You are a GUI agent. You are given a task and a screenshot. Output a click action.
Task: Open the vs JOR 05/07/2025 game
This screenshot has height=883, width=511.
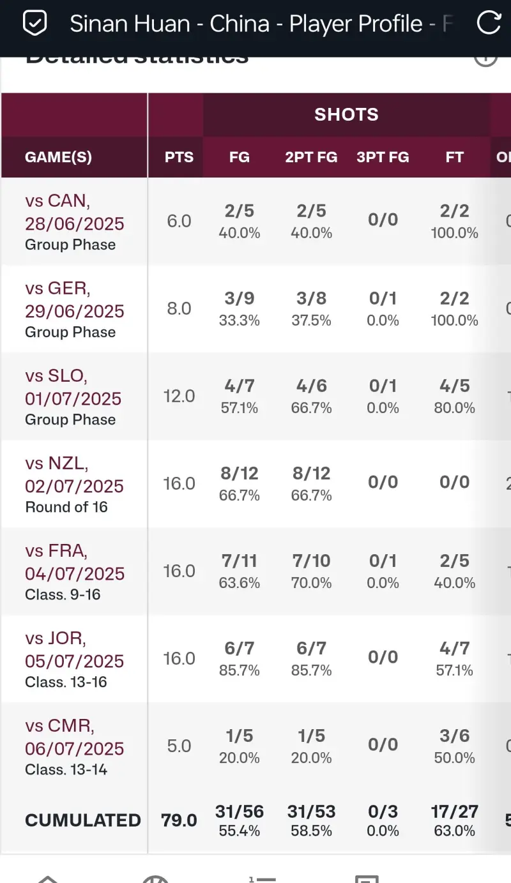click(x=74, y=650)
